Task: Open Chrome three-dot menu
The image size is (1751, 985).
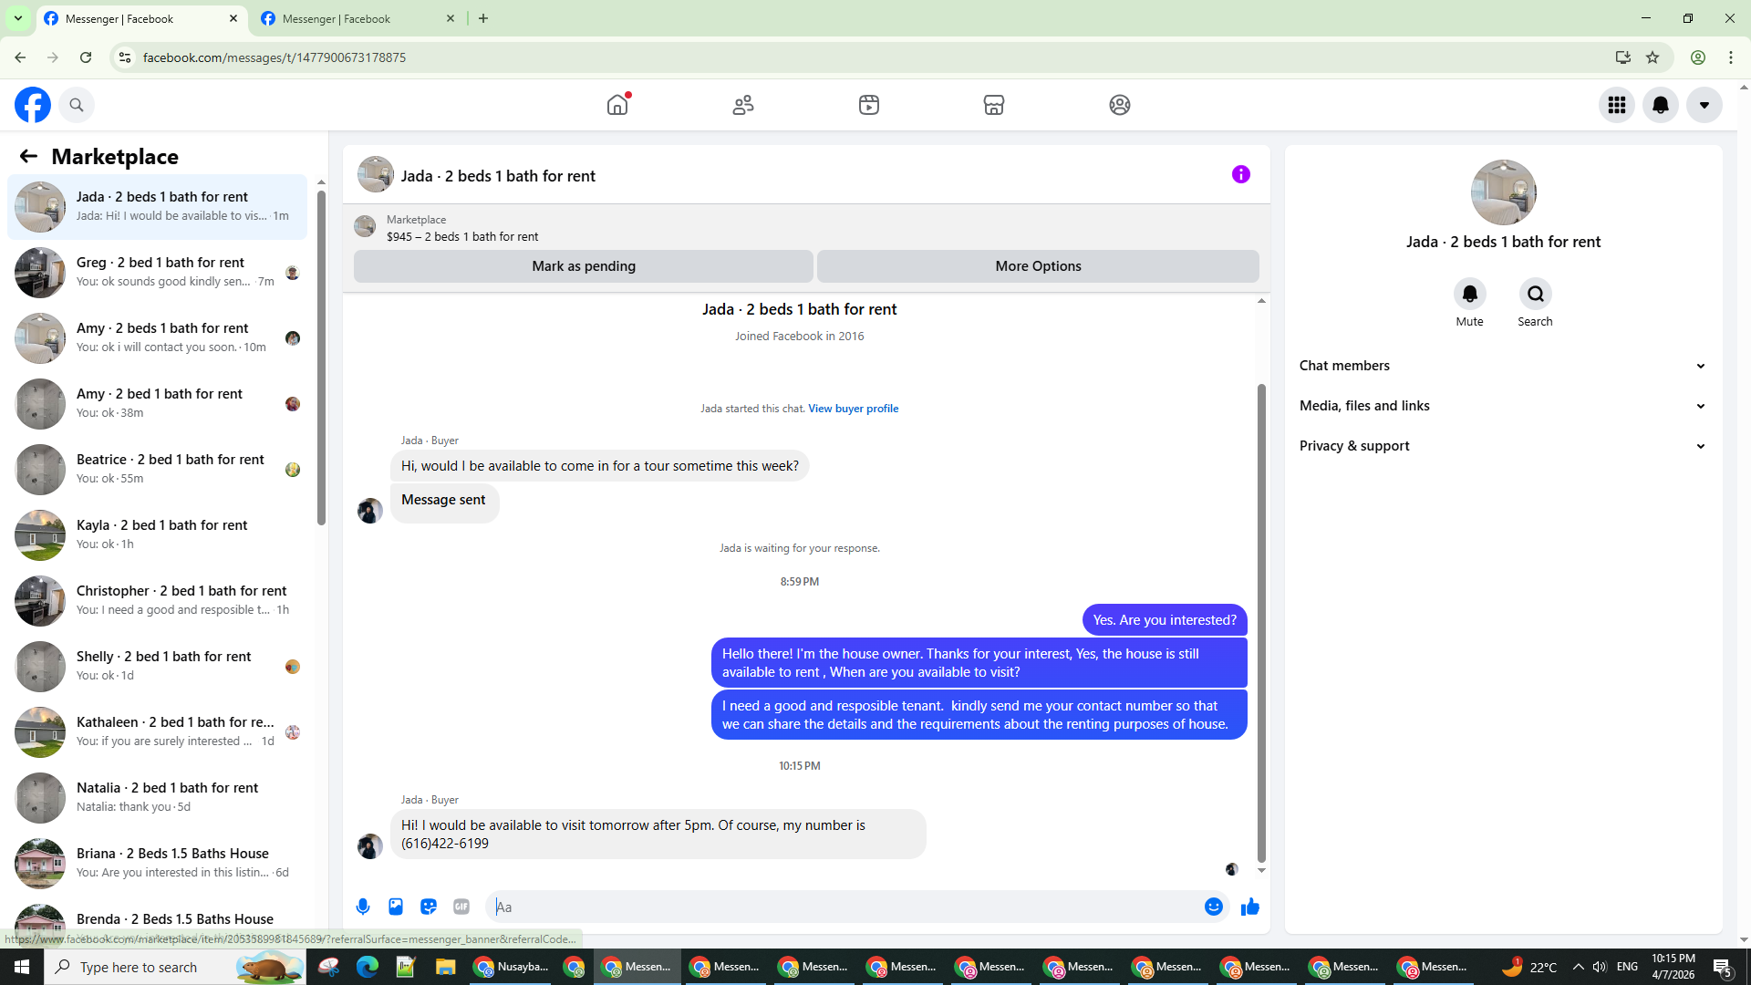Action: 1731,57
